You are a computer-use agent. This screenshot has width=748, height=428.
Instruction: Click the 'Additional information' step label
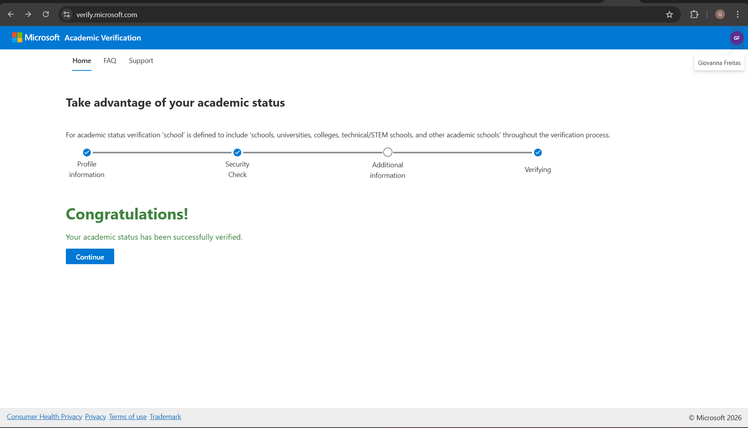point(387,170)
